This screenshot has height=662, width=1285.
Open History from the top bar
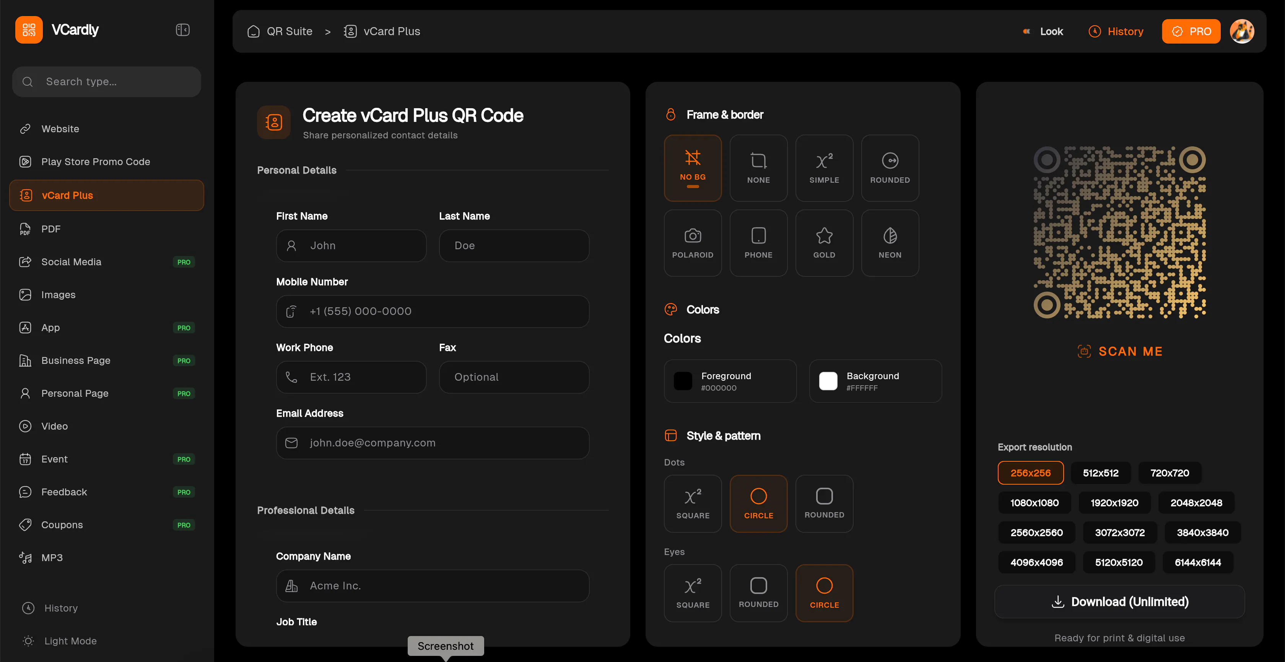(x=1116, y=31)
